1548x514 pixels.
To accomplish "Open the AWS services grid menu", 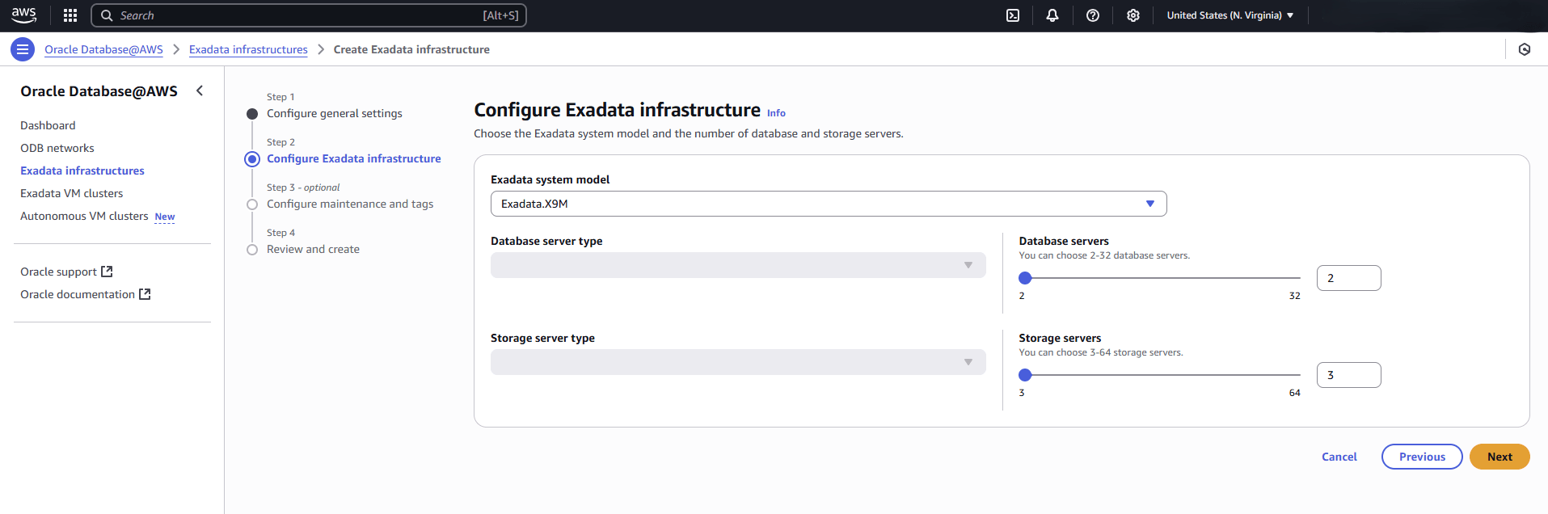I will click(70, 15).
